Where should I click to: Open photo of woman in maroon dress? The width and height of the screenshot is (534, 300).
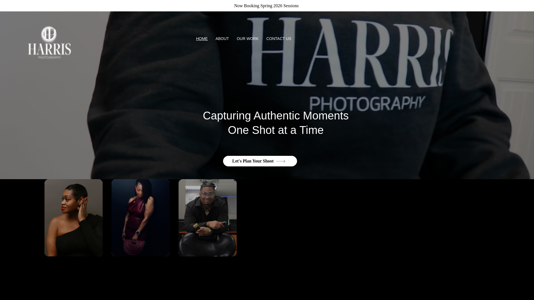140,217
